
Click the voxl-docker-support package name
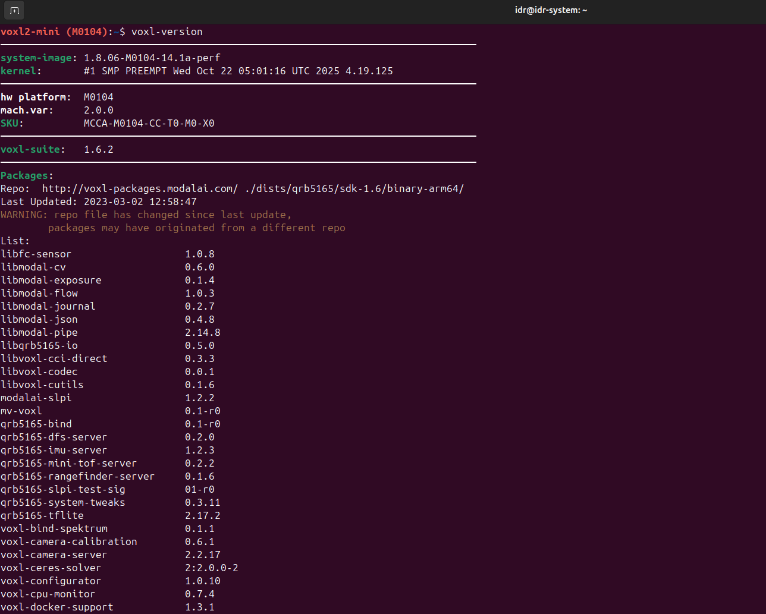tap(56, 607)
